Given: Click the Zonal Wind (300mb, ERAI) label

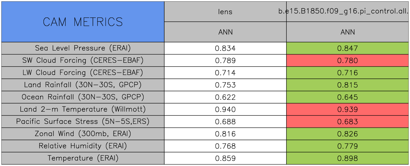Looking at the screenshot, I should coord(83,134).
